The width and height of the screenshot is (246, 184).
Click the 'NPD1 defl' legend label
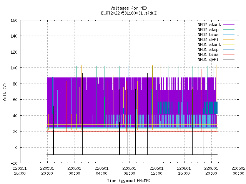[208, 60]
